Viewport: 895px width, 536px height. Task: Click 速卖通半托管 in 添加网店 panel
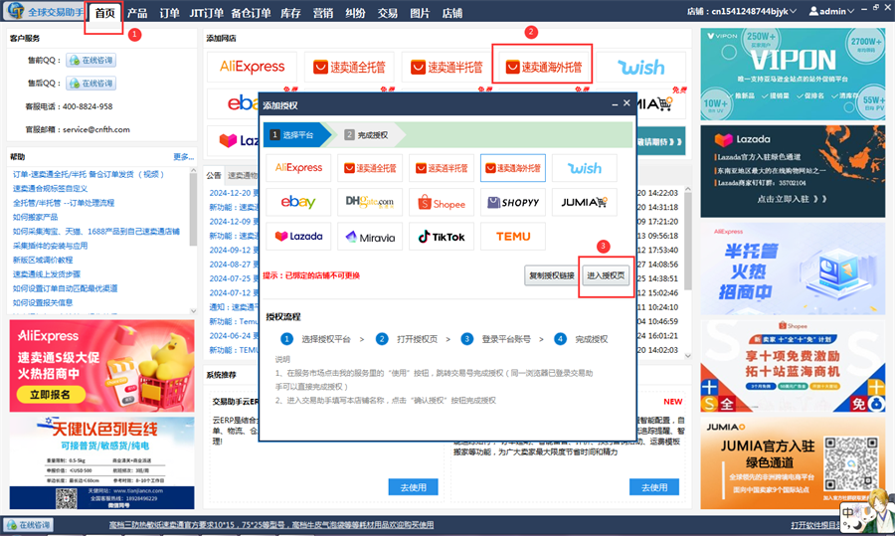[447, 67]
